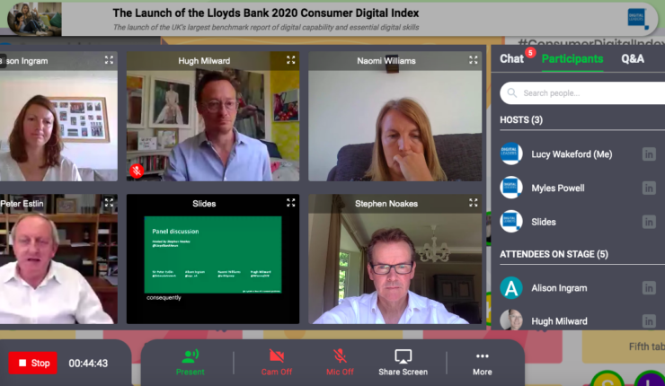Image resolution: width=665 pixels, height=386 pixels.
Task: Click the search magnifier icon
Action: pyautogui.click(x=512, y=92)
